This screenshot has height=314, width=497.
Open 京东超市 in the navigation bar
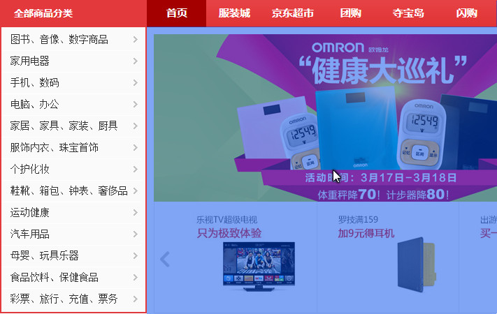[x=293, y=13]
